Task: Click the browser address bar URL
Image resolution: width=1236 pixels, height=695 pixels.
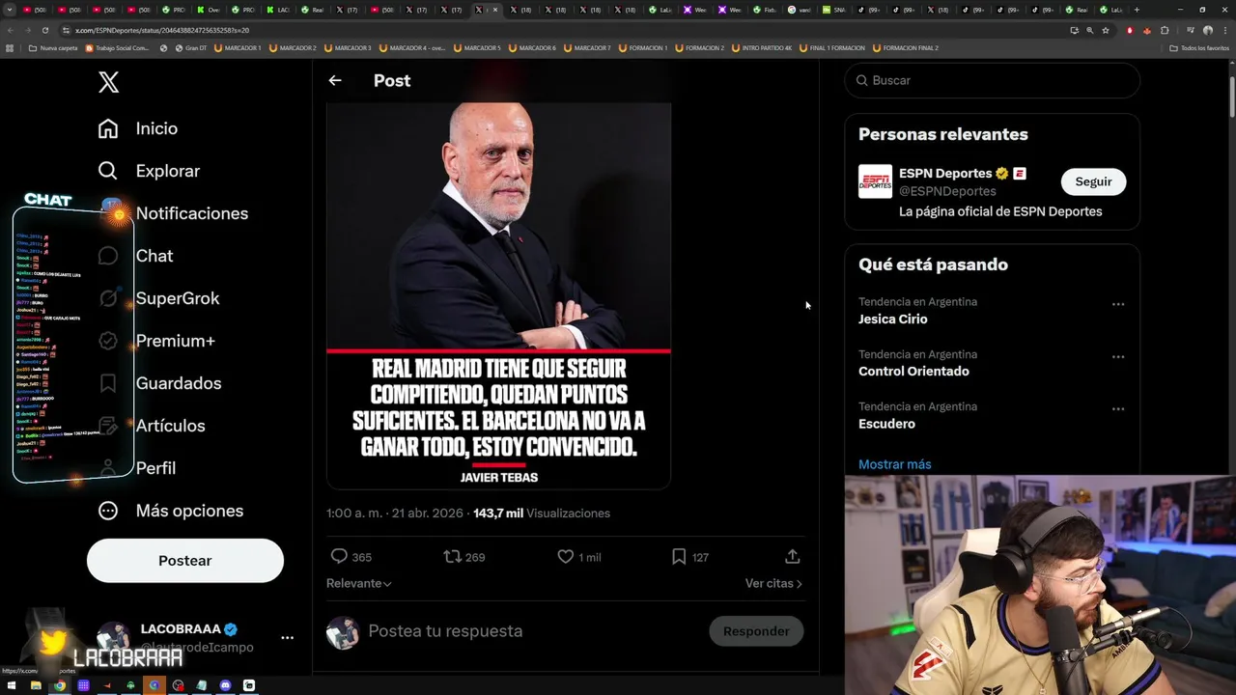Action: (x=162, y=30)
